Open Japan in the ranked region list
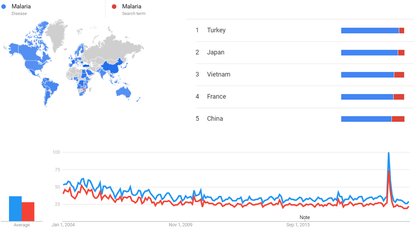 click(215, 52)
